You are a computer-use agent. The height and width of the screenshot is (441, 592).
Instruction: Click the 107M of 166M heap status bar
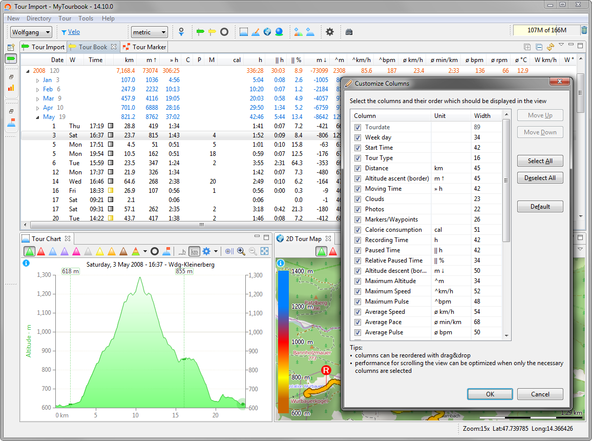click(x=547, y=30)
